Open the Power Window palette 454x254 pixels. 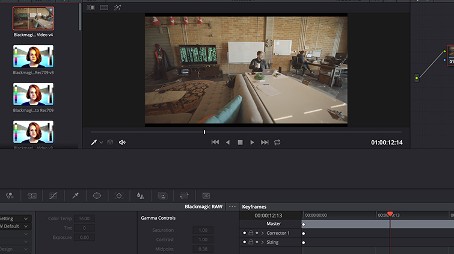[96, 196]
